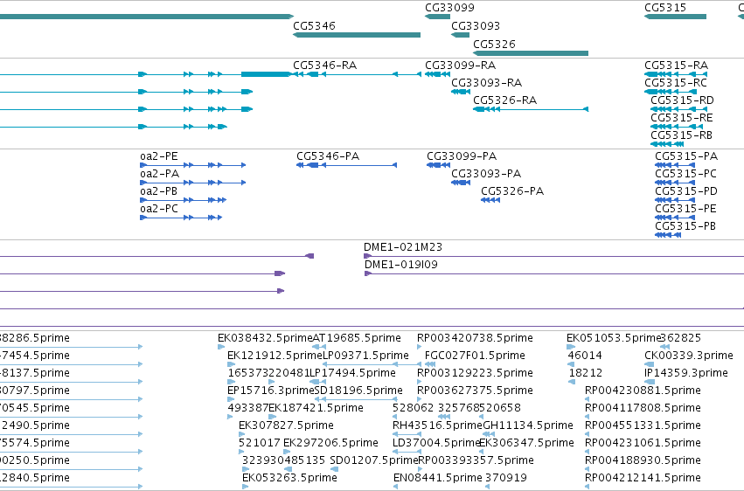
Task: Click EST label RP003627375.5prime
Action: 475,391
